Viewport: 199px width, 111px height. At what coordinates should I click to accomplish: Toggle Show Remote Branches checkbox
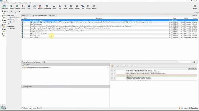tap(33, 16)
